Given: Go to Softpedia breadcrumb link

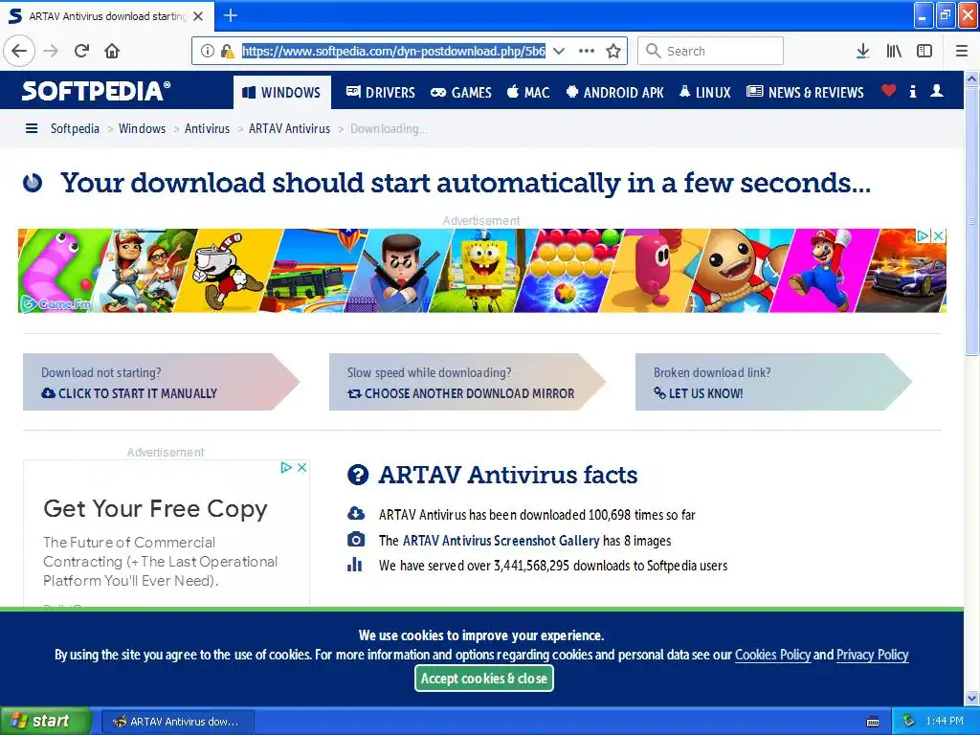Looking at the screenshot, I should 75,129.
